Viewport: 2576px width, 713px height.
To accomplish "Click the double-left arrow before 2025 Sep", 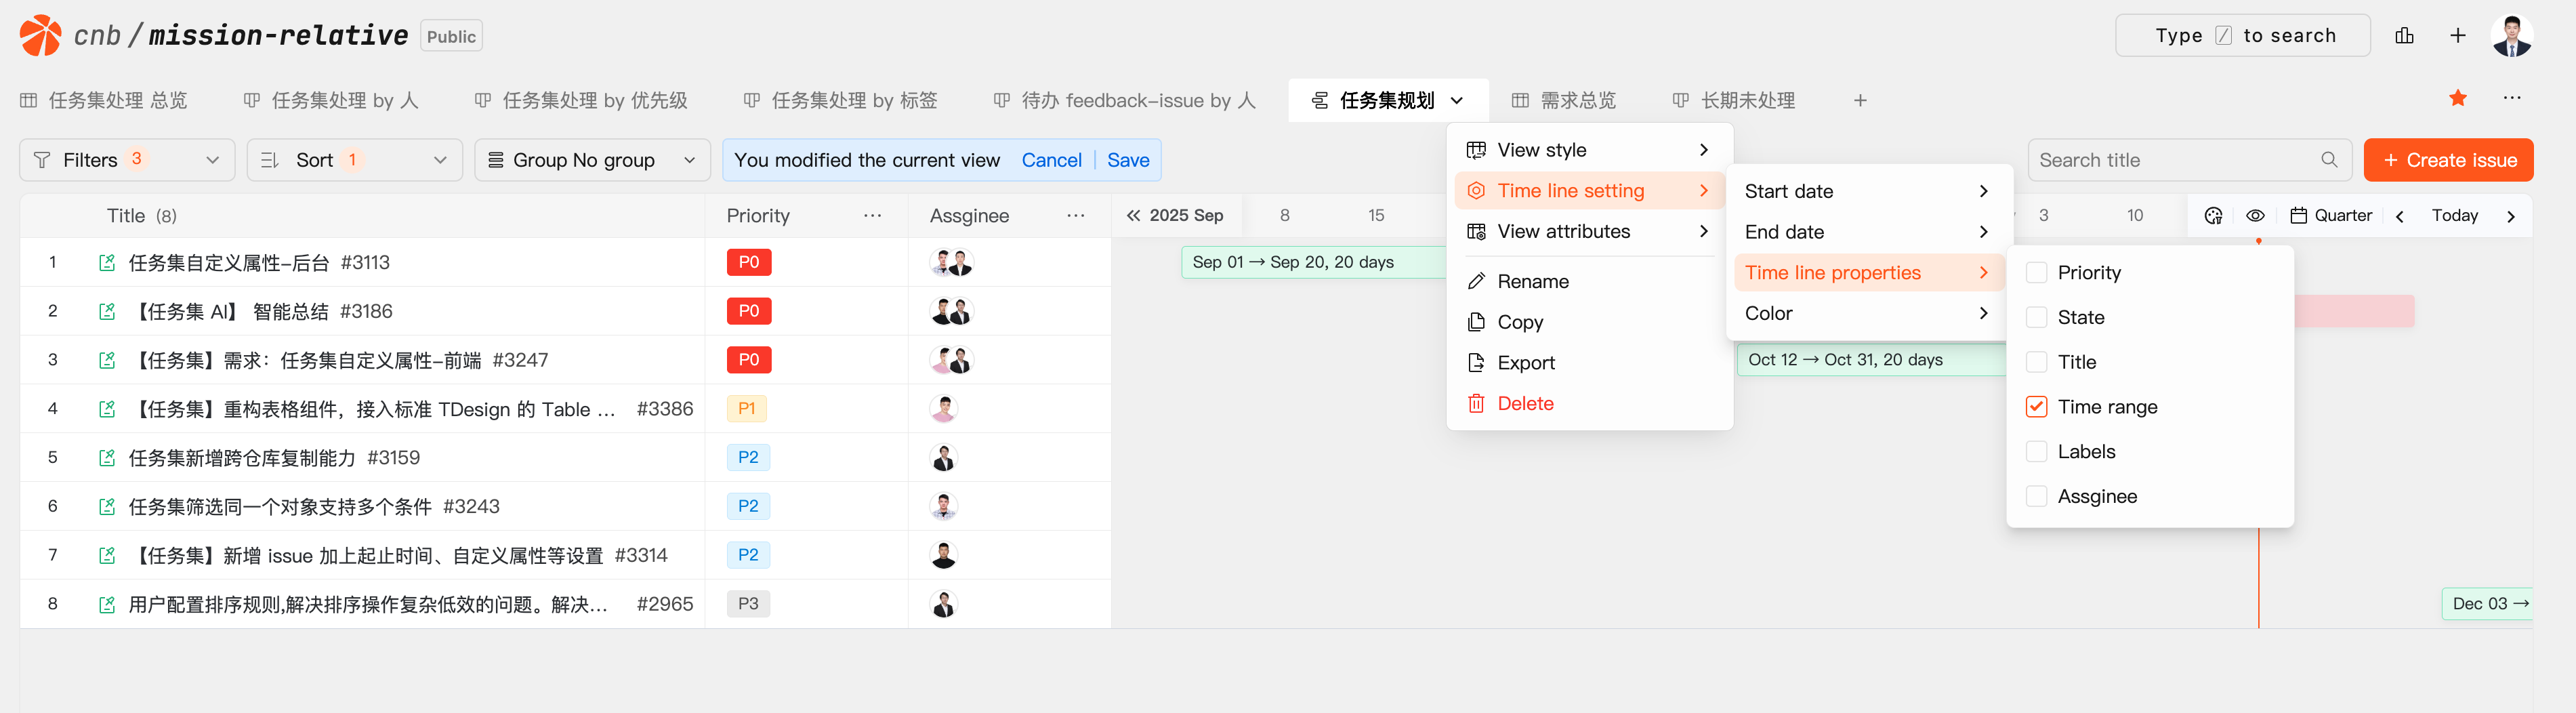I will coord(1133,216).
